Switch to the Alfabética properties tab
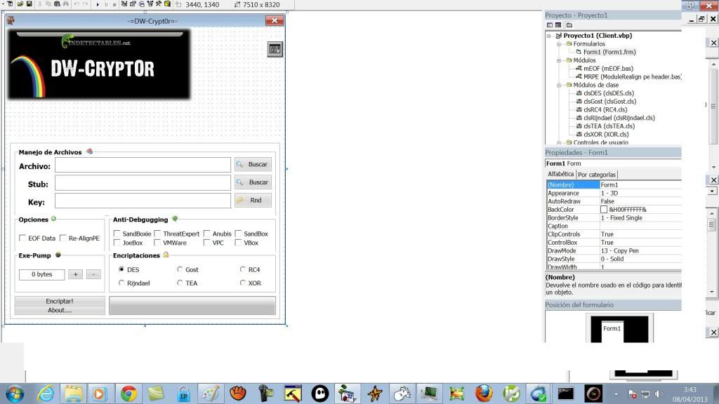The height and width of the screenshot is (404, 719). click(x=560, y=174)
